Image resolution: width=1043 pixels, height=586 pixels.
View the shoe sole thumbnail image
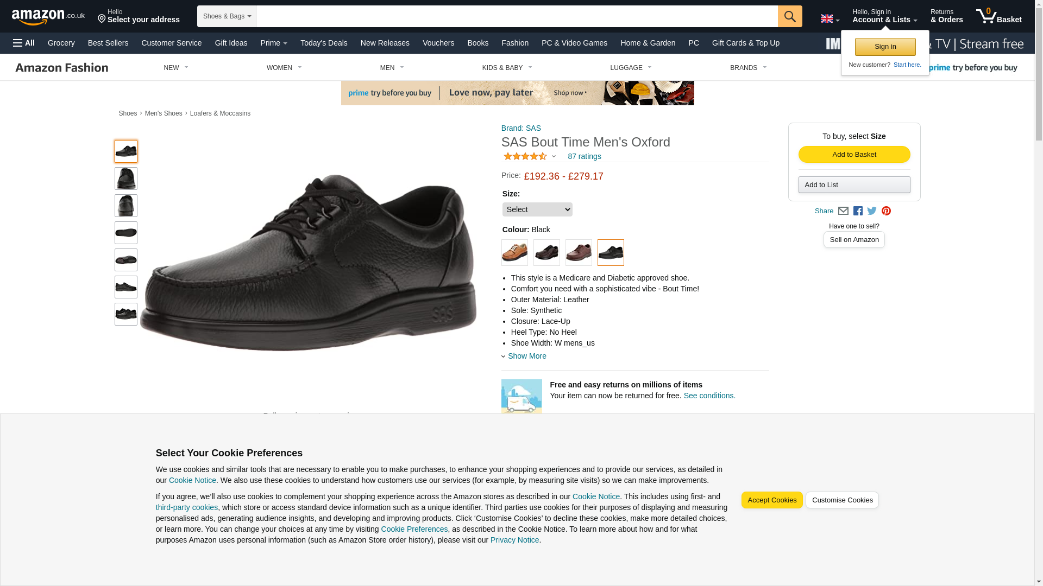(126, 233)
